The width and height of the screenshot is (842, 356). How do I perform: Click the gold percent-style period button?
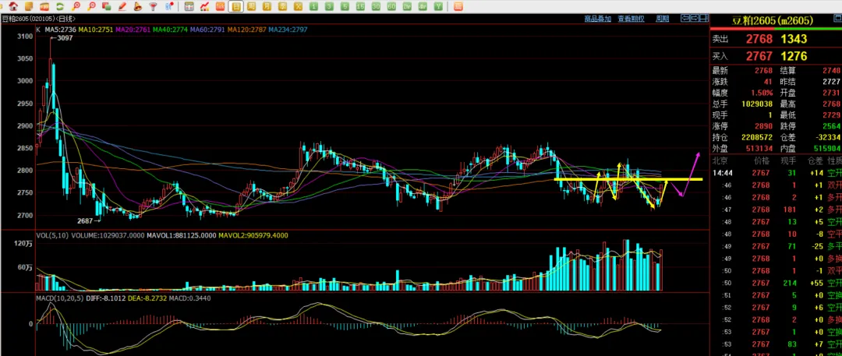[298, 6]
